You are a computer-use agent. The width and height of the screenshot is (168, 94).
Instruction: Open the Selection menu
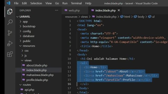(36, 3)
